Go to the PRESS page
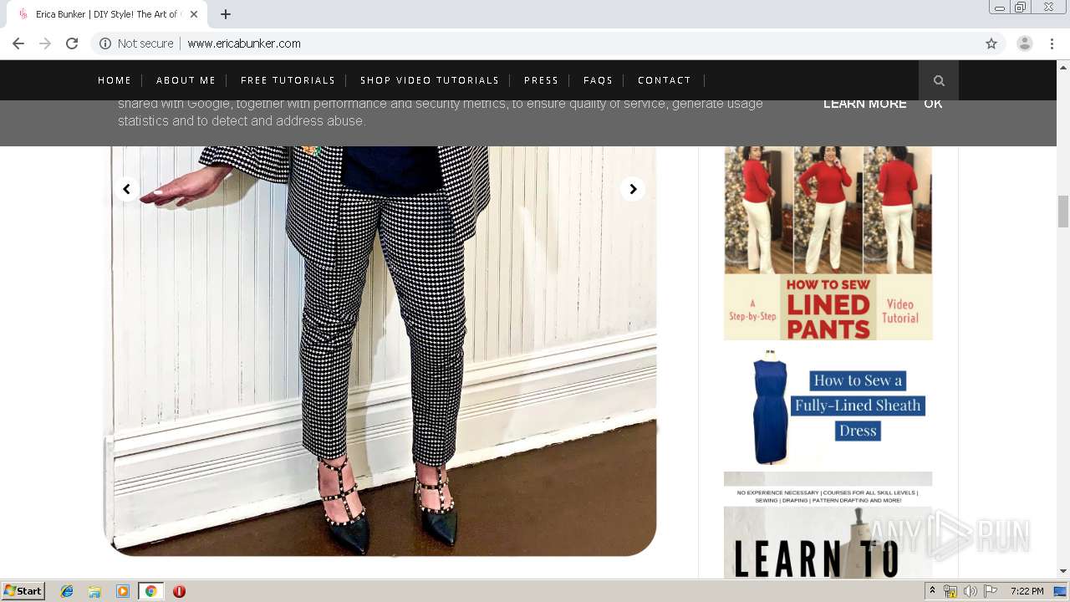This screenshot has width=1070, height=602. pos(541,80)
